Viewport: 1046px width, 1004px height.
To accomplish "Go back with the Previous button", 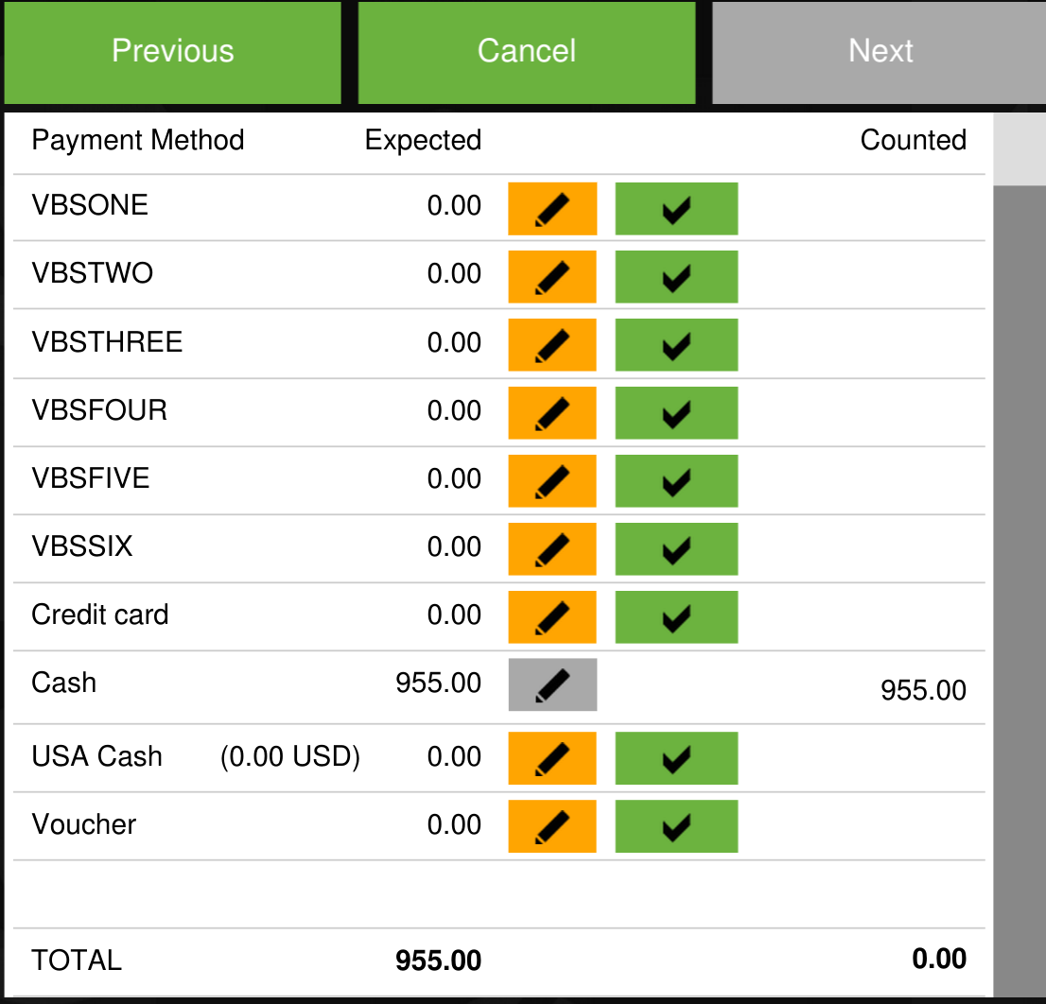I will coord(172,51).
